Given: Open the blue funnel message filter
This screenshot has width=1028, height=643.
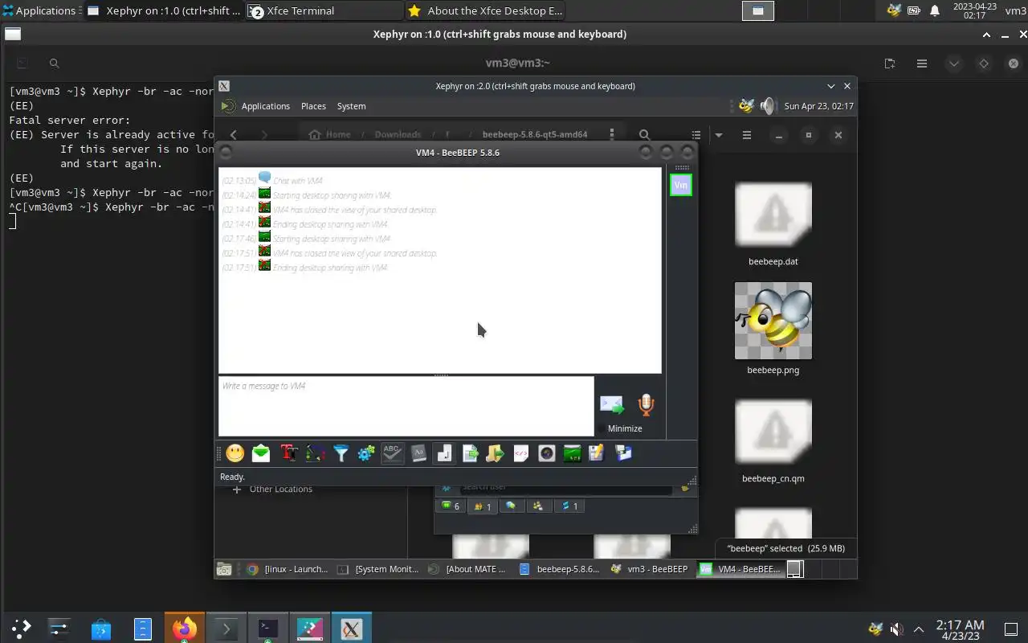Looking at the screenshot, I should coord(341,453).
